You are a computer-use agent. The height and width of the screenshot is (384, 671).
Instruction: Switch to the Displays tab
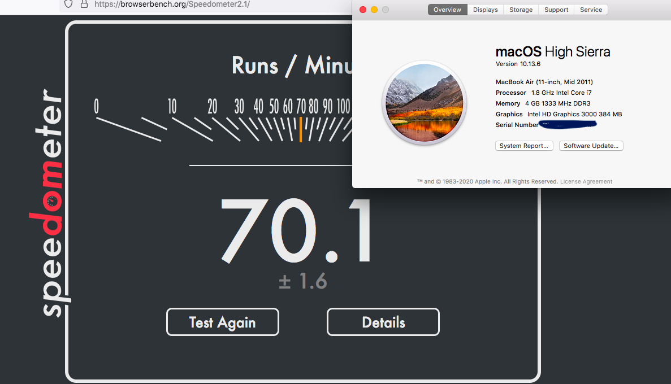point(485,10)
